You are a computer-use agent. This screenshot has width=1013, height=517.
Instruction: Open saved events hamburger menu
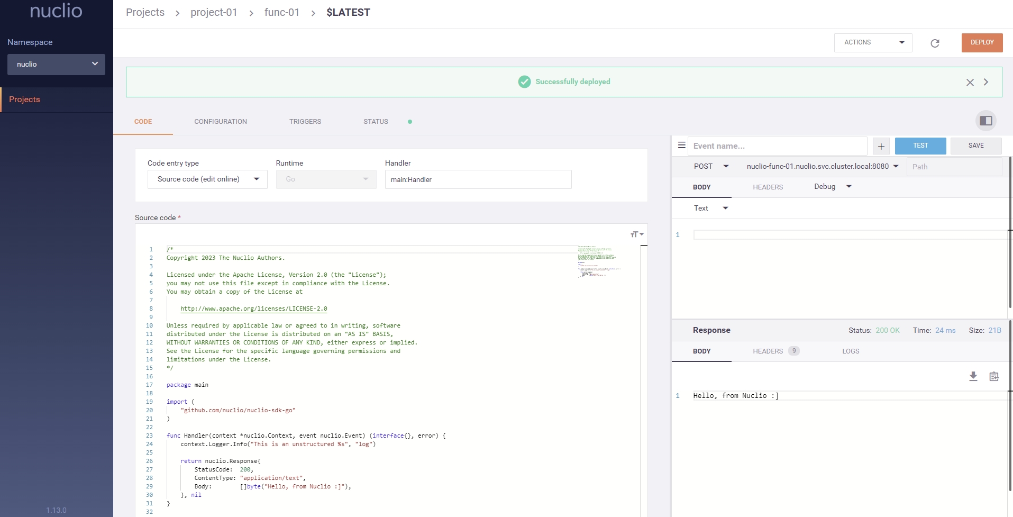(x=681, y=146)
